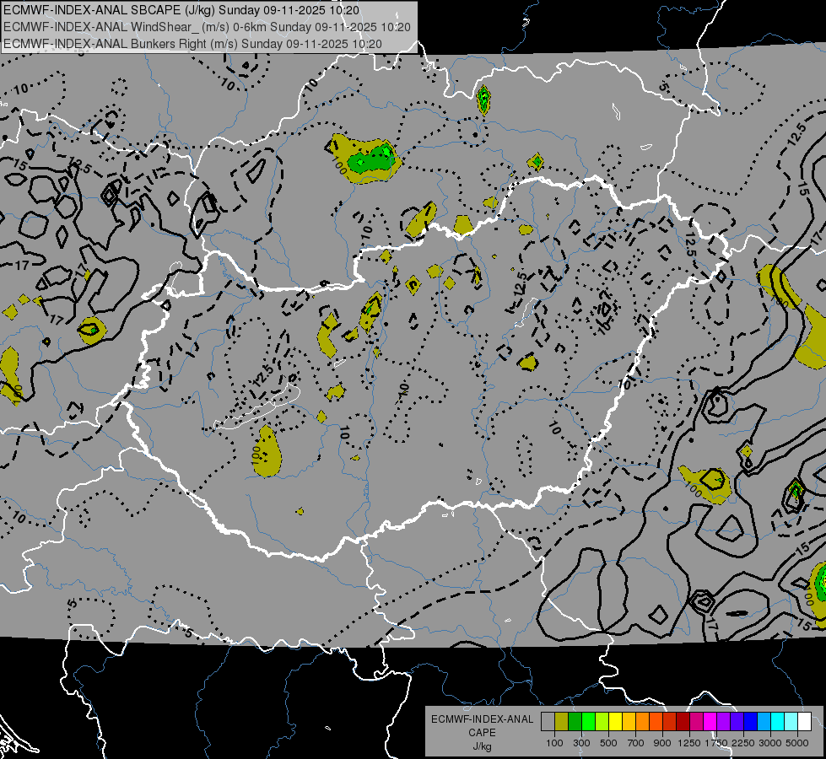
Task: Pick the amber legend swatch
Action: (x=629, y=721)
